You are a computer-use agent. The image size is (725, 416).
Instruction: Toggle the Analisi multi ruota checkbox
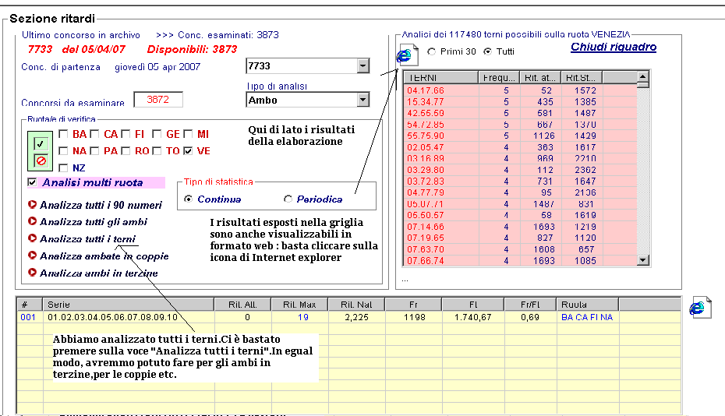pyautogui.click(x=32, y=182)
